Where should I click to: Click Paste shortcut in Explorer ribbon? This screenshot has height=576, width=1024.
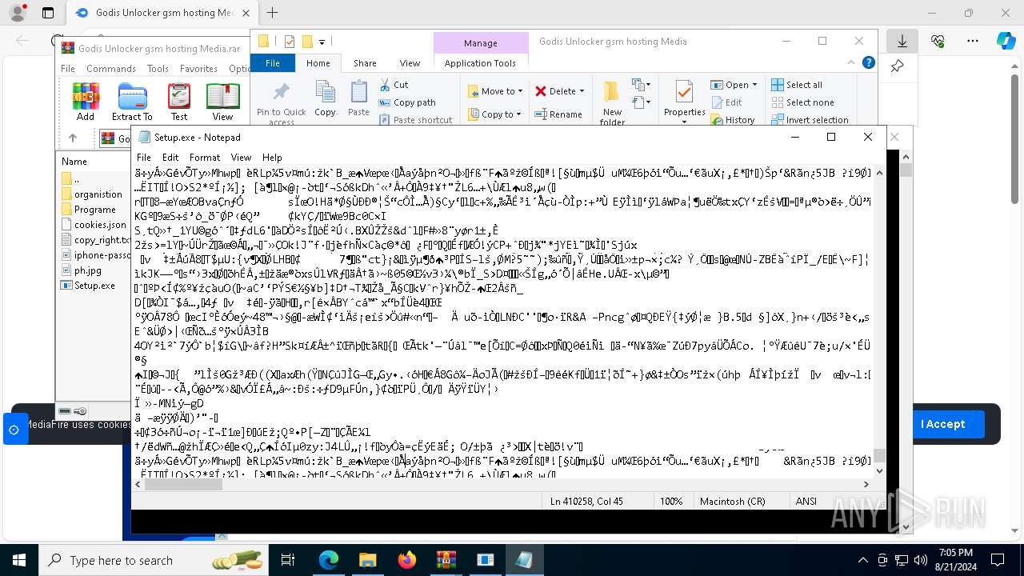pyautogui.click(x=416, y=120)
